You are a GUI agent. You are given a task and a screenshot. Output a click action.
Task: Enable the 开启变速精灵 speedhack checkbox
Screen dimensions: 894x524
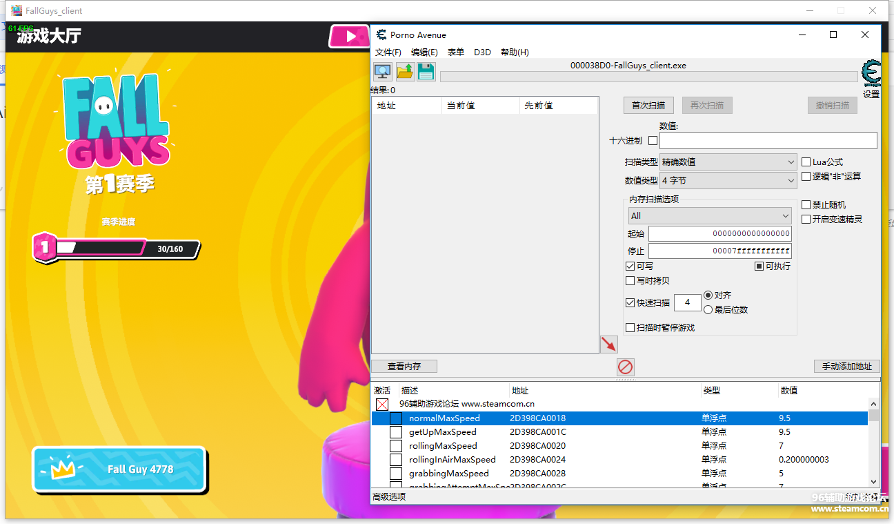point(806,220)
